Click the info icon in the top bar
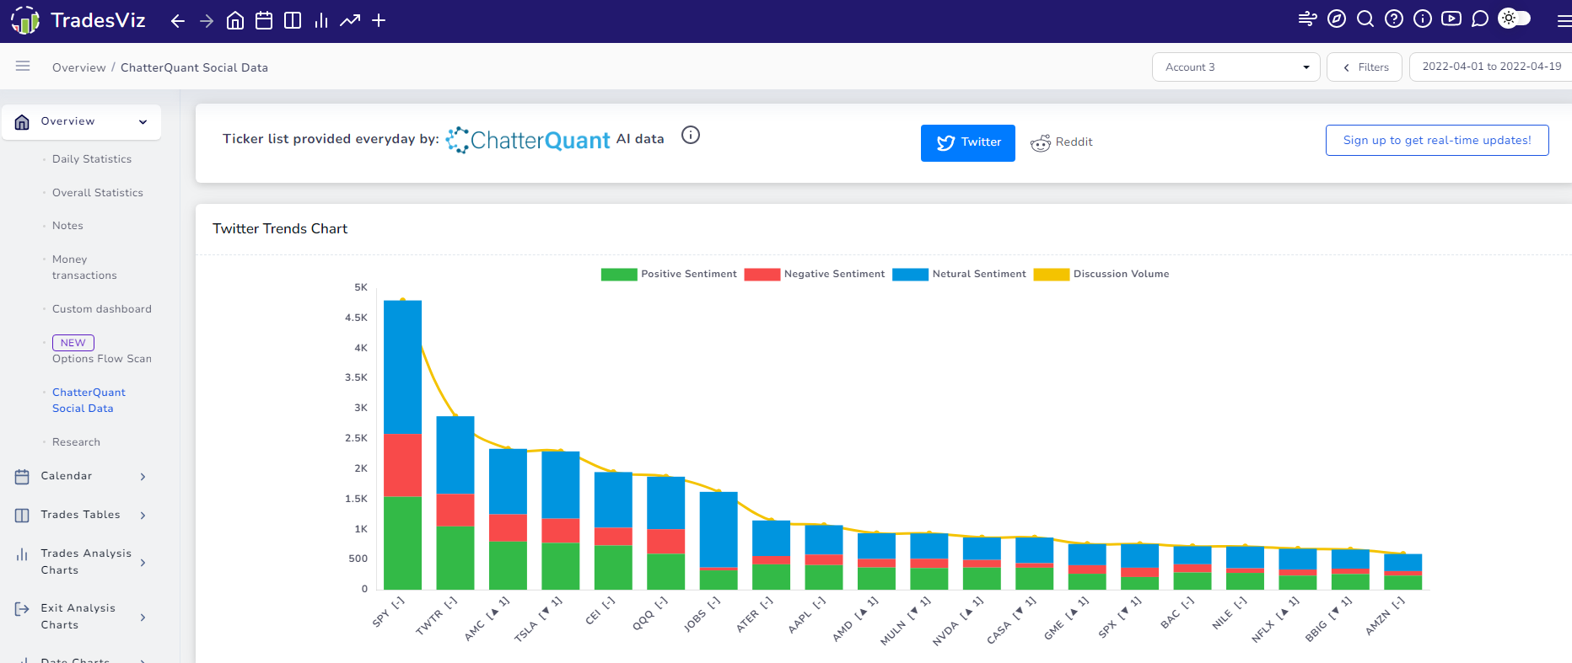1572x663 pixels. (x=1423, y=19)
